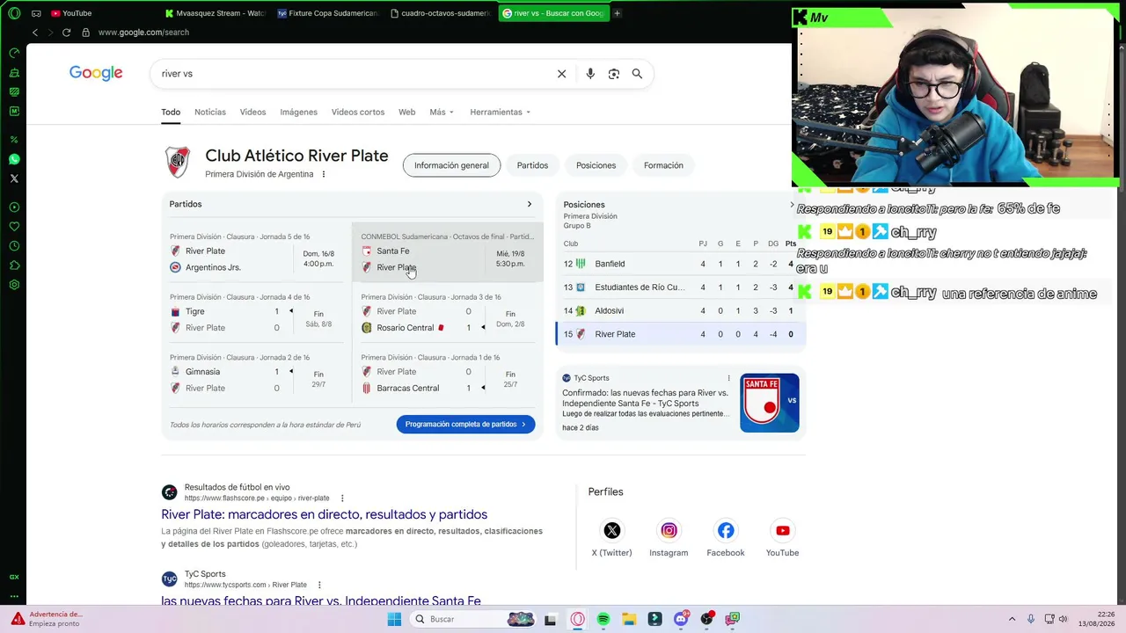Image resolution: width=1126 pixels, height=633 pixels.
Task: Open File Explorer from taskbar
Action: (629, 619)
